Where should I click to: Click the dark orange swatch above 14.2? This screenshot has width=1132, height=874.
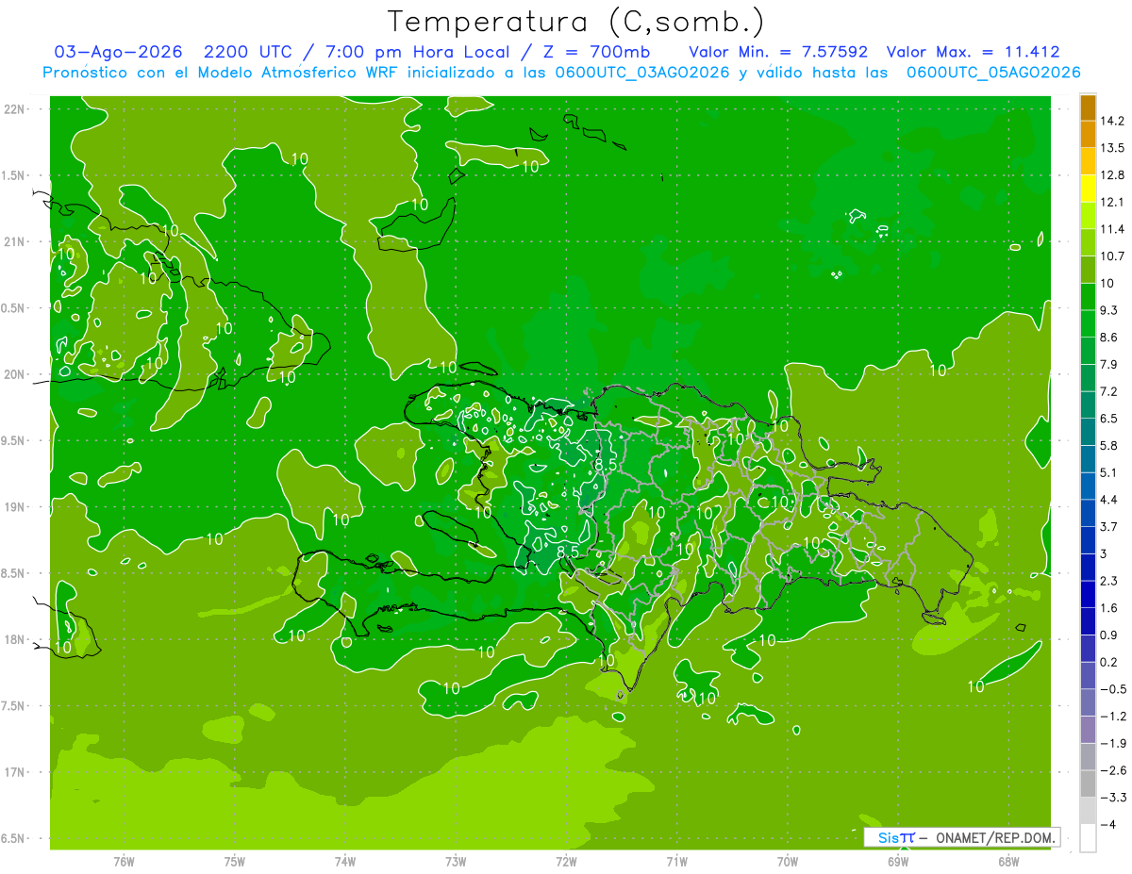(1088, 107)
